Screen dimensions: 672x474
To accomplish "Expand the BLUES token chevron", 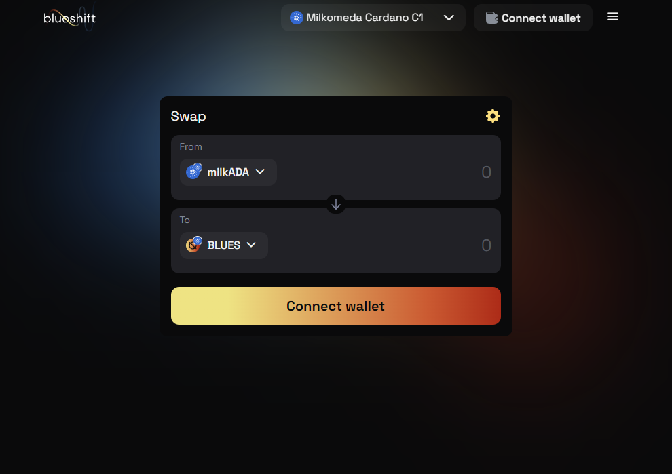I will point(251,245).
